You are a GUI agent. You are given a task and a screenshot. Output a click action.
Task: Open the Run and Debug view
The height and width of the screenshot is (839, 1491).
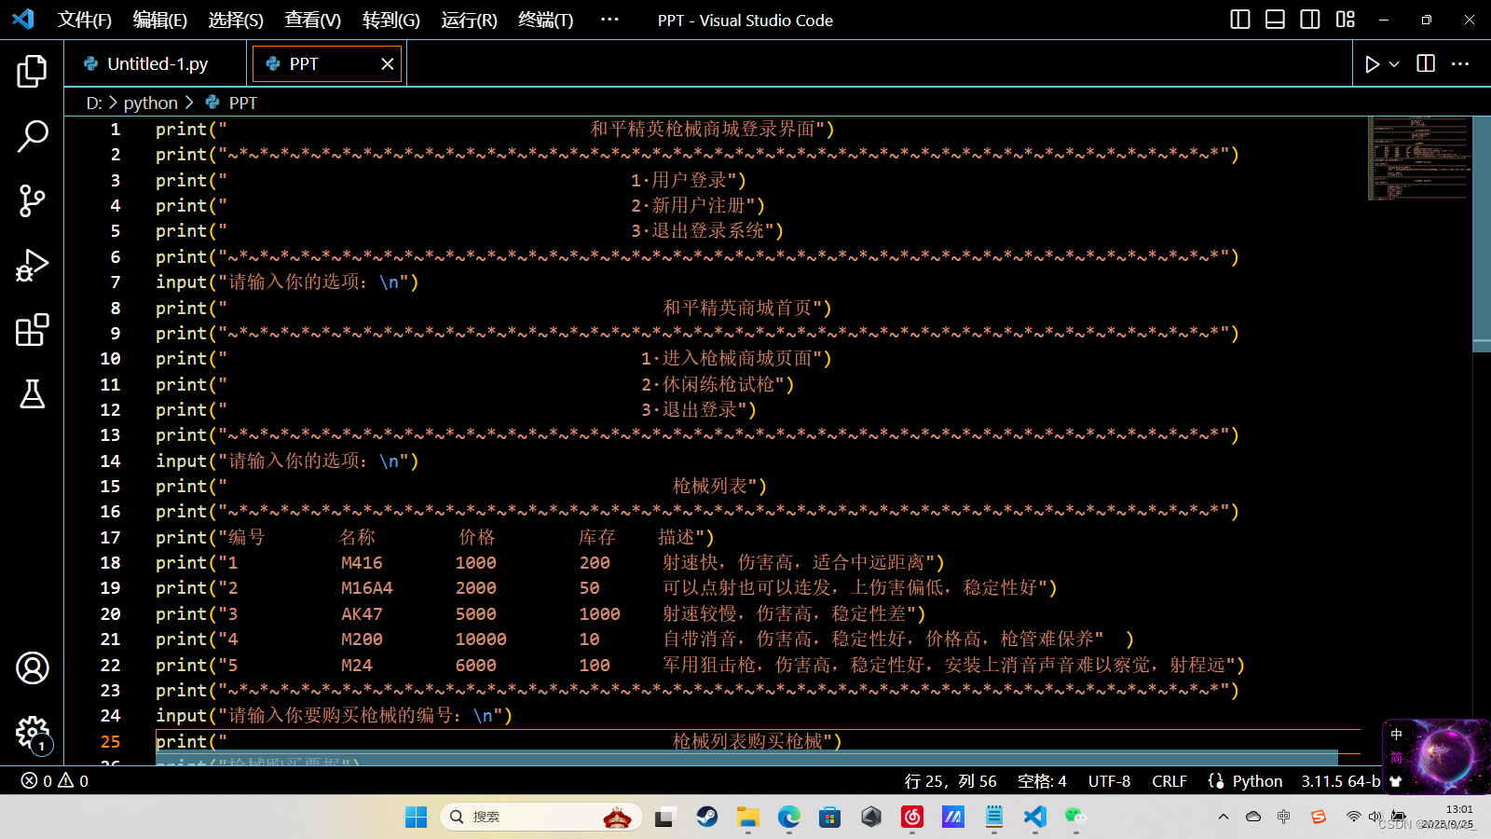(32, 266)
